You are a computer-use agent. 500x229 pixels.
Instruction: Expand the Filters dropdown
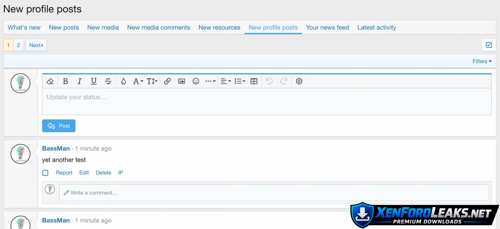pyautogui.click(x=482, y=61)
